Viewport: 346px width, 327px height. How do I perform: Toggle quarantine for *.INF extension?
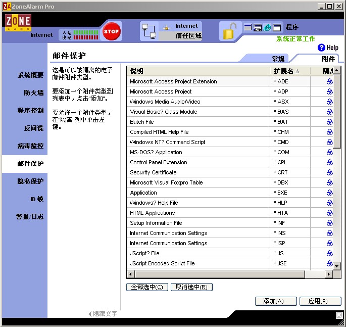point(330,223)
